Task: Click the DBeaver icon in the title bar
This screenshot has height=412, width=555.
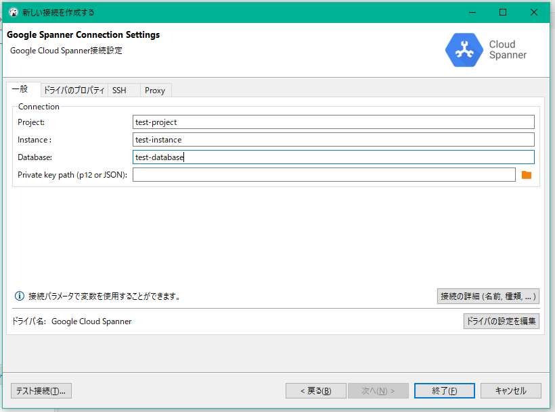Action: [13, 12]
